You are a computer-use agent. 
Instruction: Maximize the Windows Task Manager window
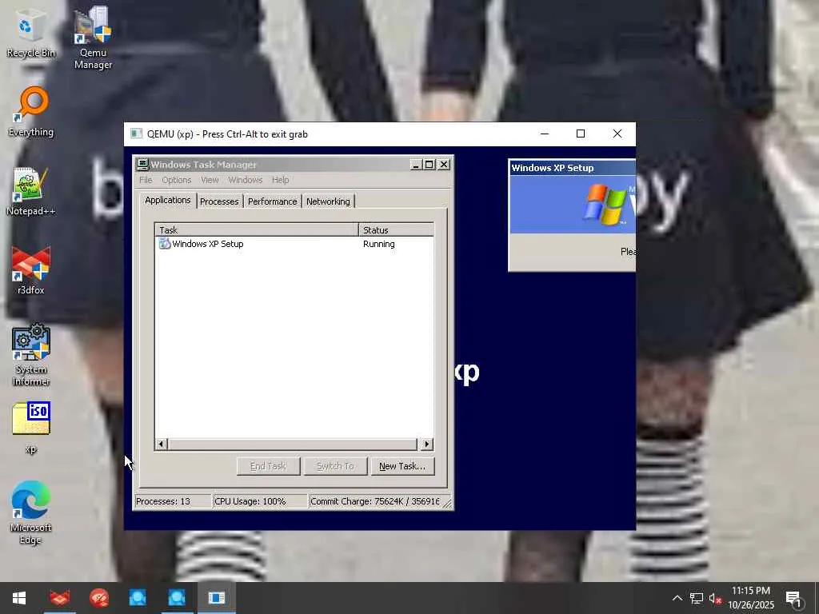(x=429, y=165)
